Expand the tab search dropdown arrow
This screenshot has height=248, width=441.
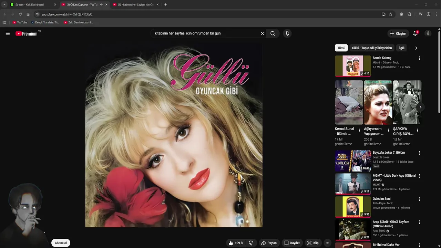pyautogui.click(x=4, y=4)
